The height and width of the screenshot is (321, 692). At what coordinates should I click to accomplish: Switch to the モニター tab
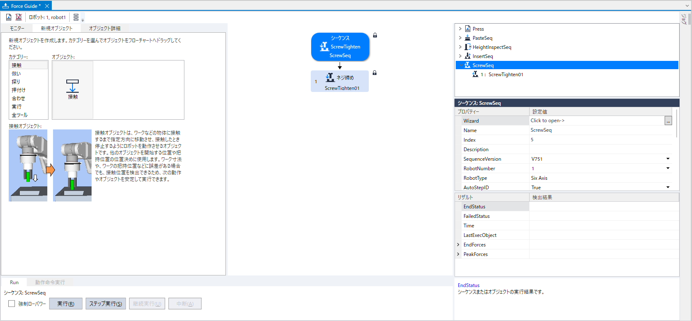click(x=17, y=28)
